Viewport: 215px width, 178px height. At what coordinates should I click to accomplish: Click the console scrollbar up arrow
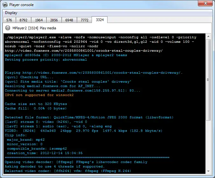pyautogui.click(x=208, y=36)
